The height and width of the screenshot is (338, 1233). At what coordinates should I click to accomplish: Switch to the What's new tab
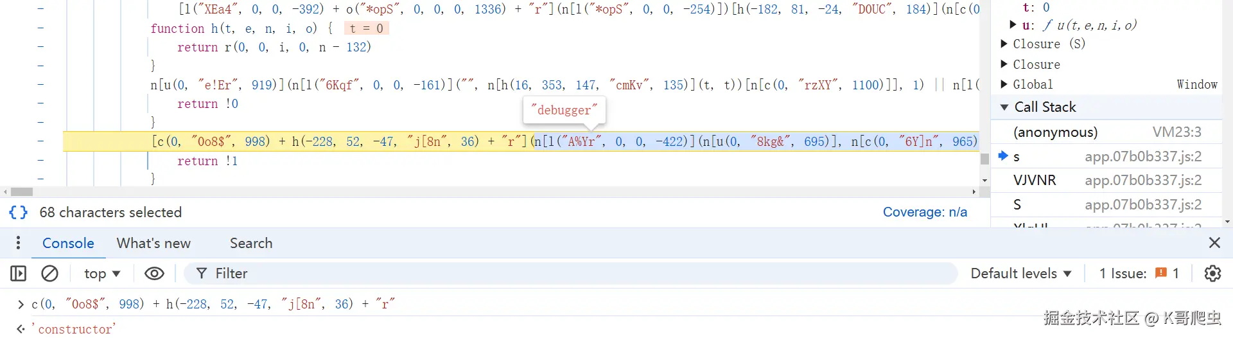(153, 243)
